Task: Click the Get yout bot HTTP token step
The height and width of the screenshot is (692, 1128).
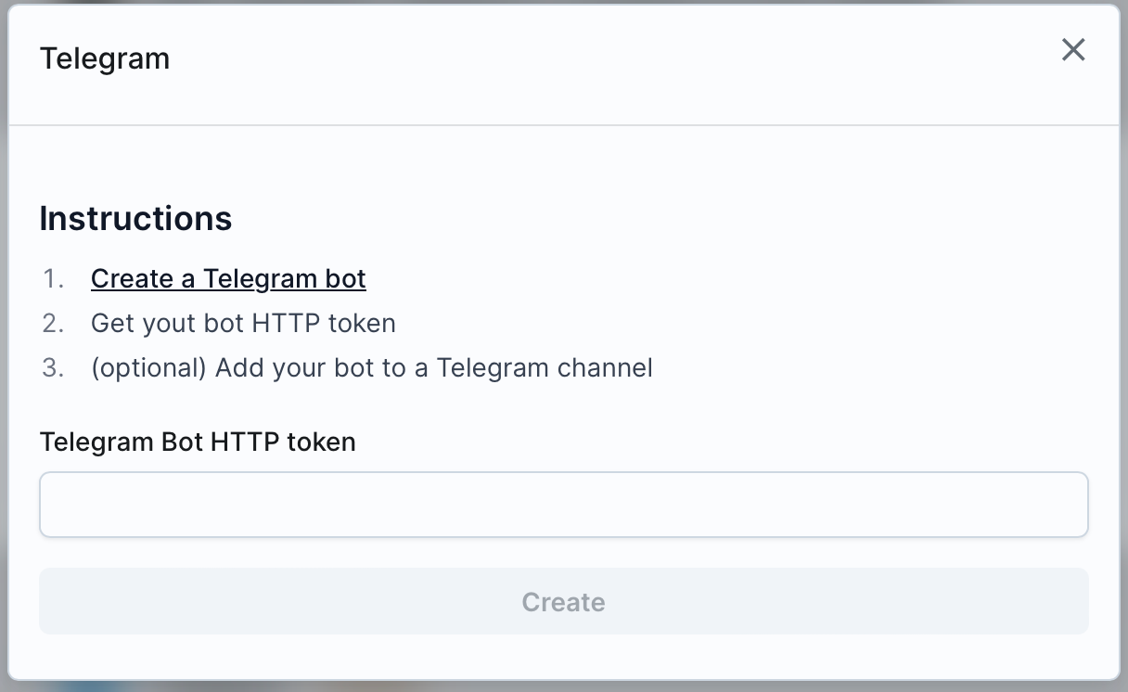Action: click(243, 323)
